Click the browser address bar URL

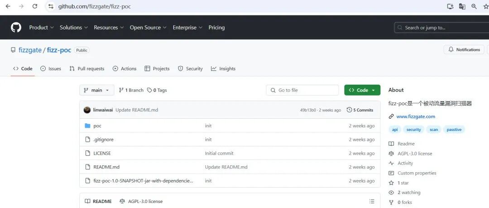pyautogui.click(x=95, y=6)
